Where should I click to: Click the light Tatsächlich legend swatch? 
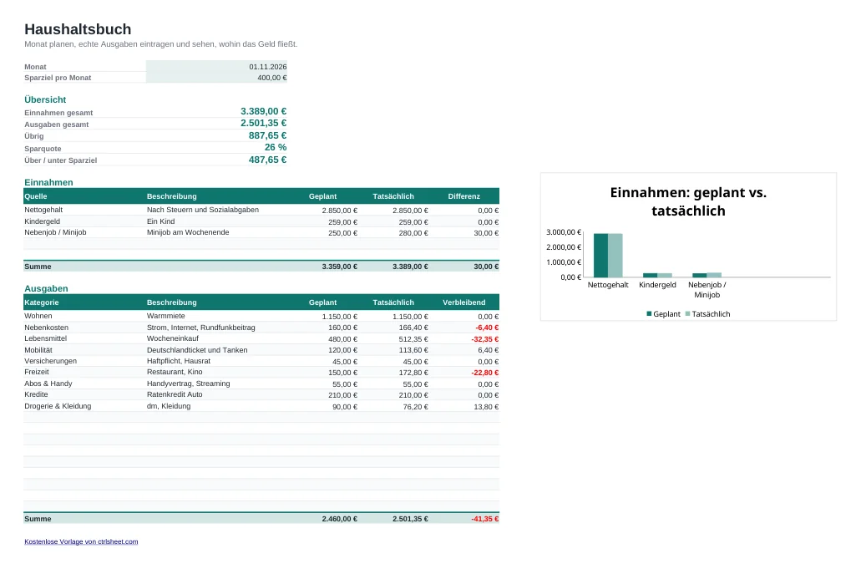[x=687, y=313]
